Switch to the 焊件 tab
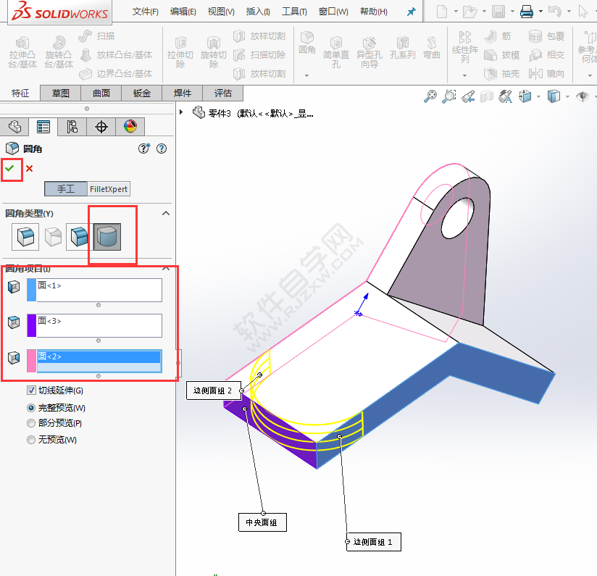 183,93
